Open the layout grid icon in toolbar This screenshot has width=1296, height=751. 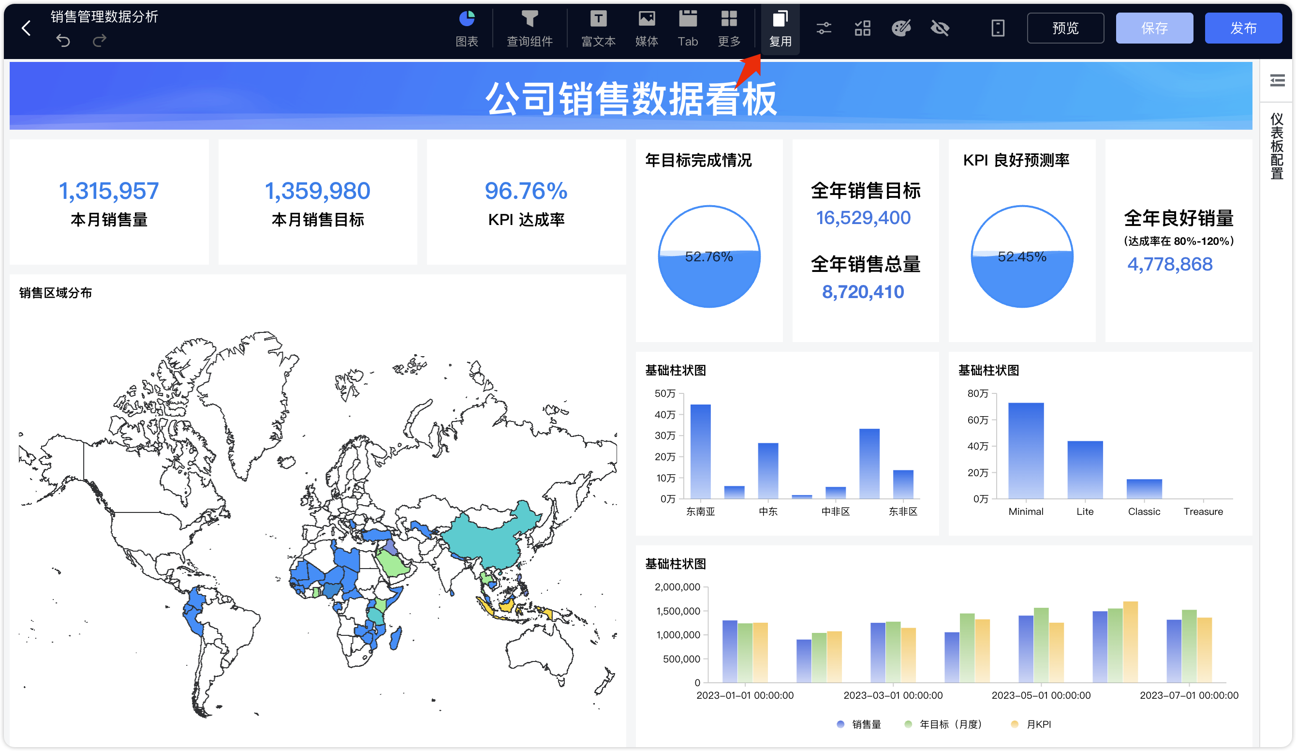862,28
